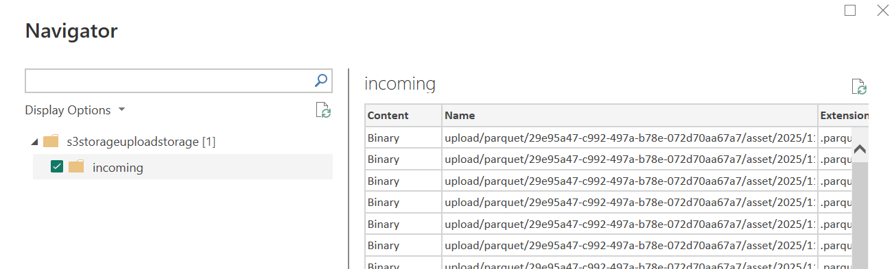Click the Extension column header
Image resolution: width=894 pixels, height=269 pixels.
[x=843, y=116]
